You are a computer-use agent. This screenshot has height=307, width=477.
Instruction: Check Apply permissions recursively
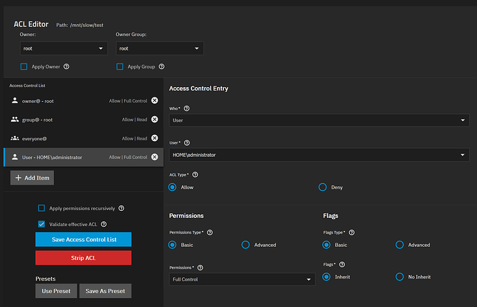point(41,208)
